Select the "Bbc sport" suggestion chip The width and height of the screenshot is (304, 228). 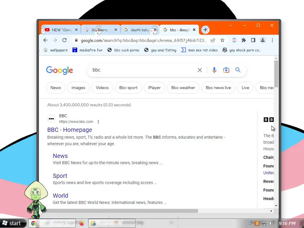point(128,88)
